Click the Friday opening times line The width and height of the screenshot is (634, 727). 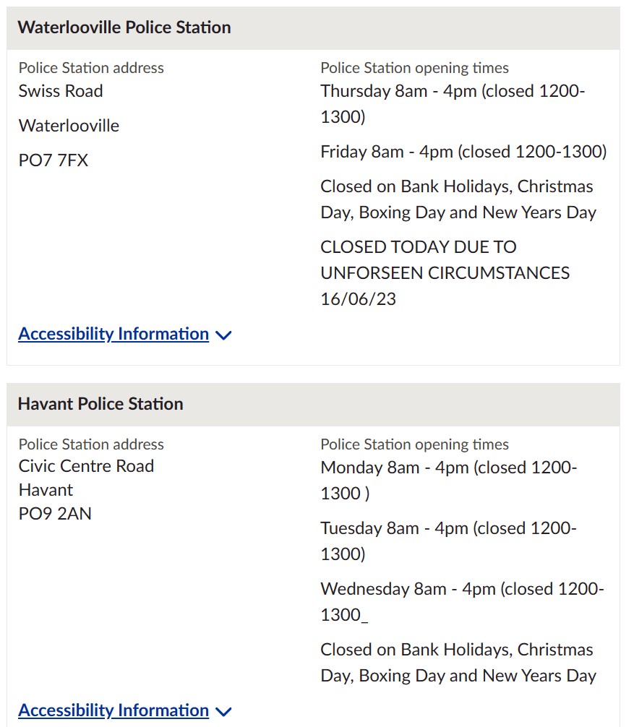pyautogui.click(x=463, y=152)
